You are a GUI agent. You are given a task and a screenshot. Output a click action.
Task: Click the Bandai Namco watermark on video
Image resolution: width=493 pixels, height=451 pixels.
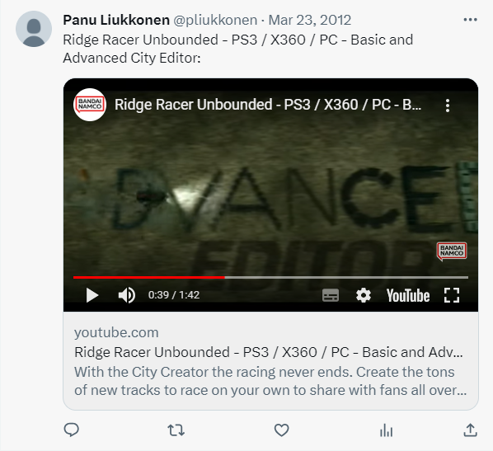pos(452,251)
